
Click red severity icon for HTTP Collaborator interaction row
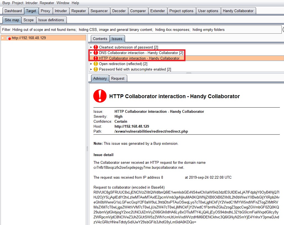coord(95,58)
